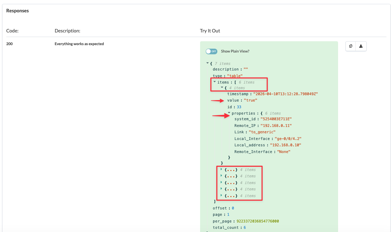Click the total_count value 6

click(x=245, y=227)
